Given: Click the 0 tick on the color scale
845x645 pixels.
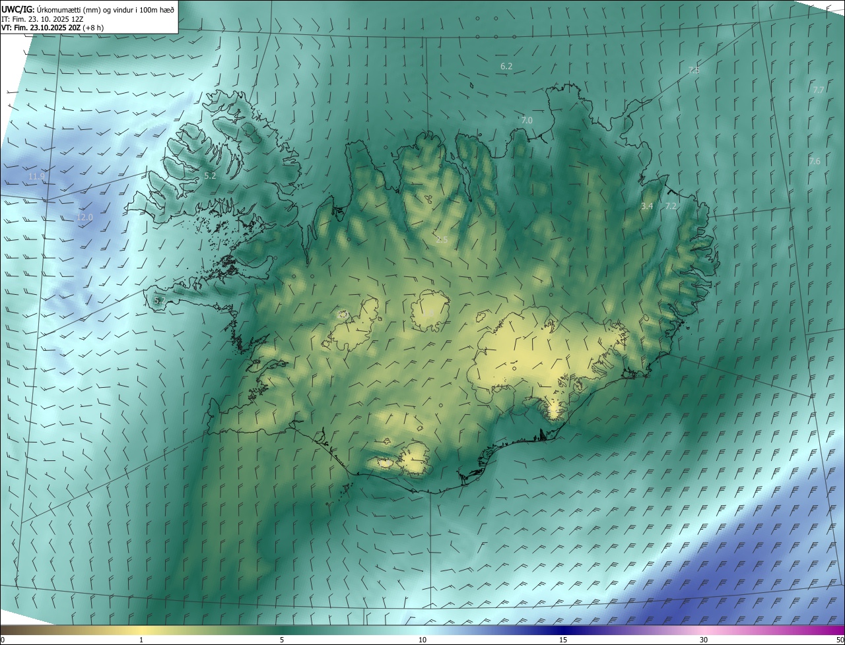Looking at the screenshot, I should (3, 640).
